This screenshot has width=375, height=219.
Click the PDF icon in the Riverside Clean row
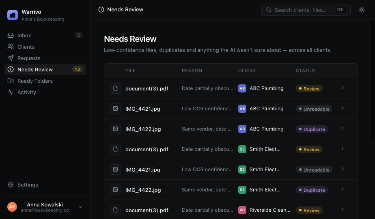115,210
